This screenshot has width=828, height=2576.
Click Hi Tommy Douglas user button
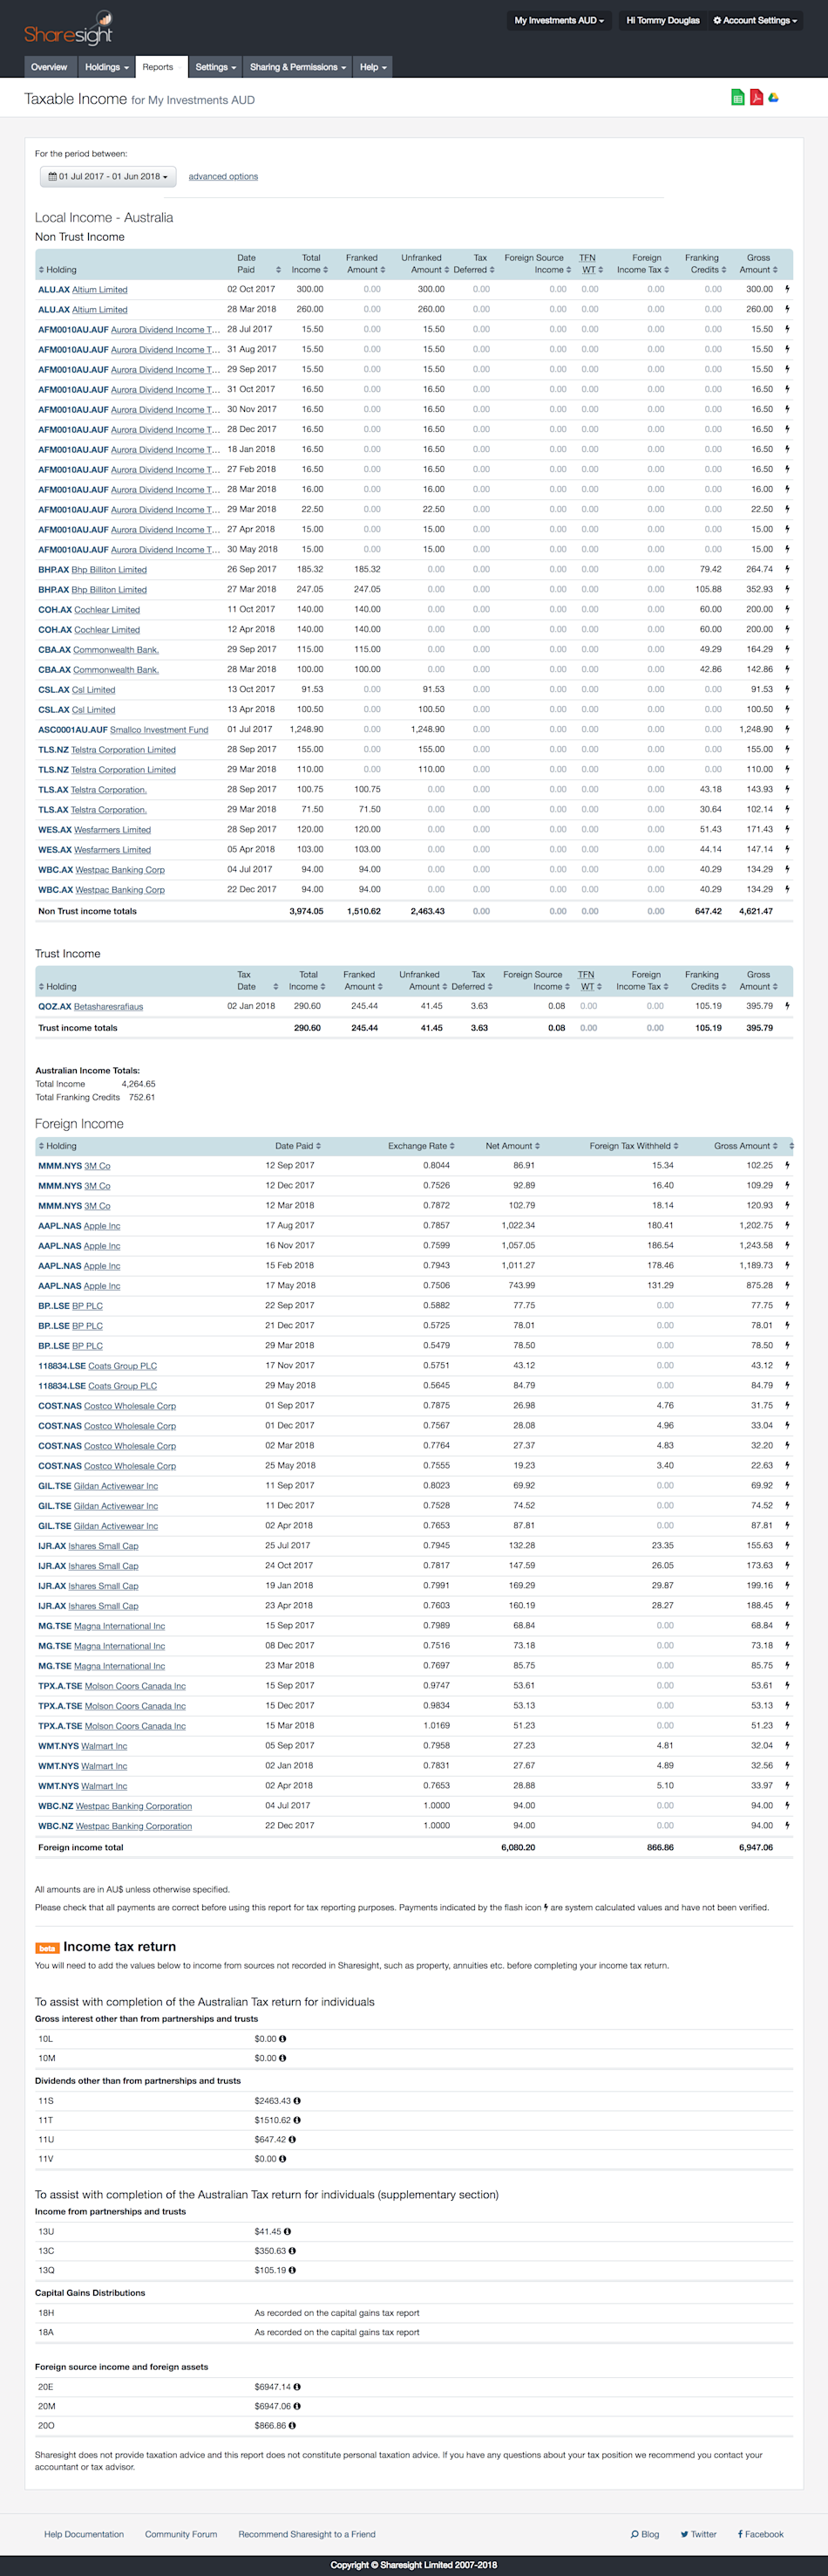662,20
